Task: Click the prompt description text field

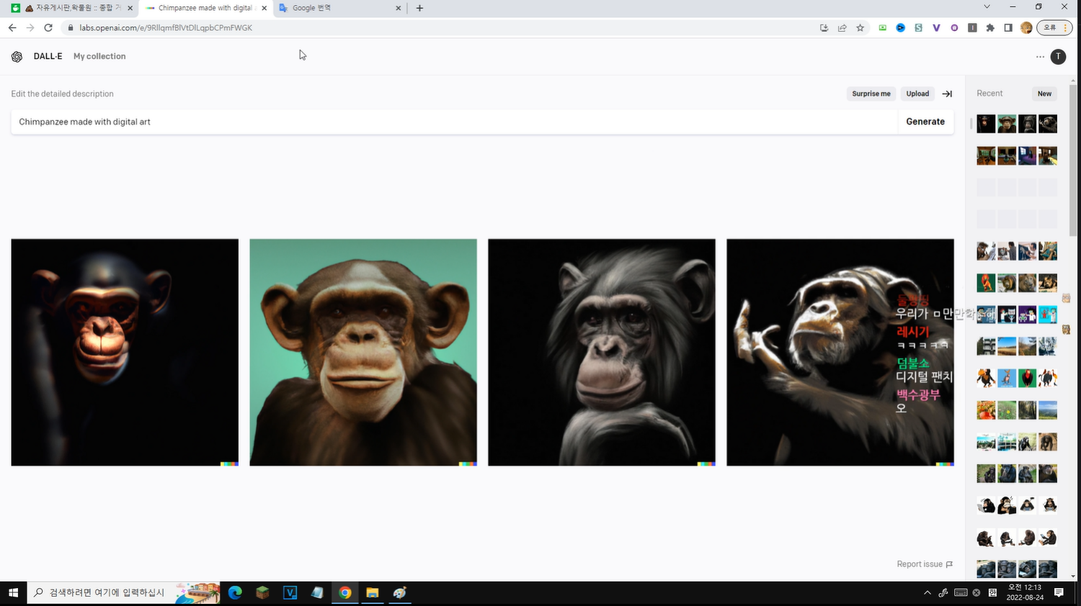Action: tap(454, 122)
